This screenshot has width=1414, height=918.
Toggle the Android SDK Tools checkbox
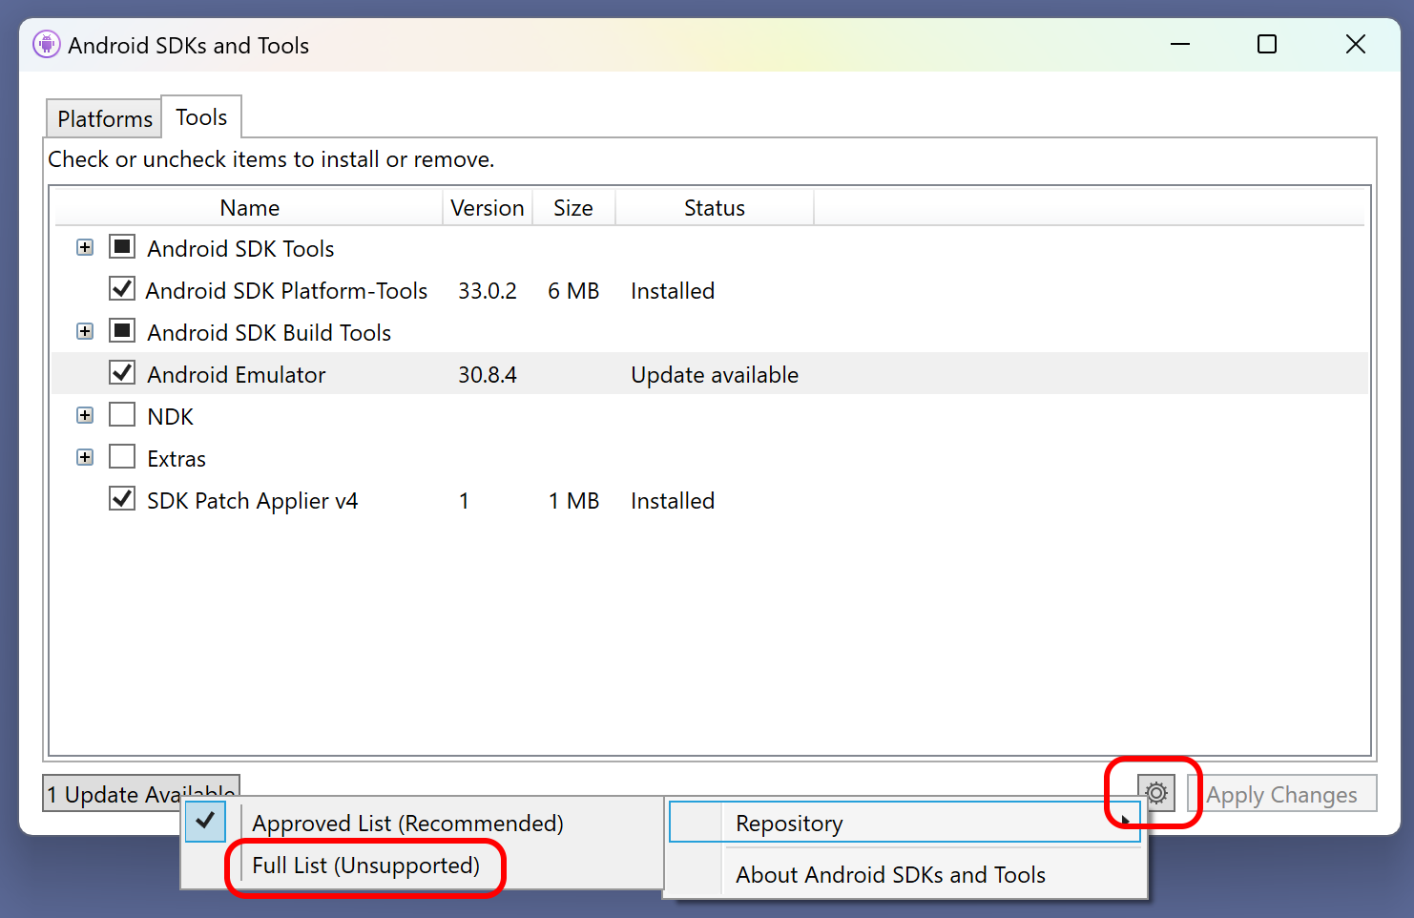click(x=122, y=247)
